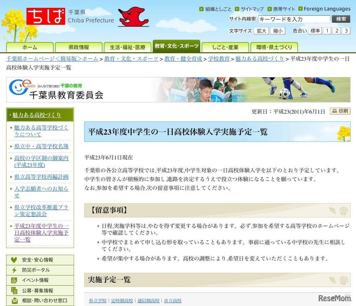Click the icon for 相談・問い合わせ窓口
356x306 pixels.
[15, 301]
